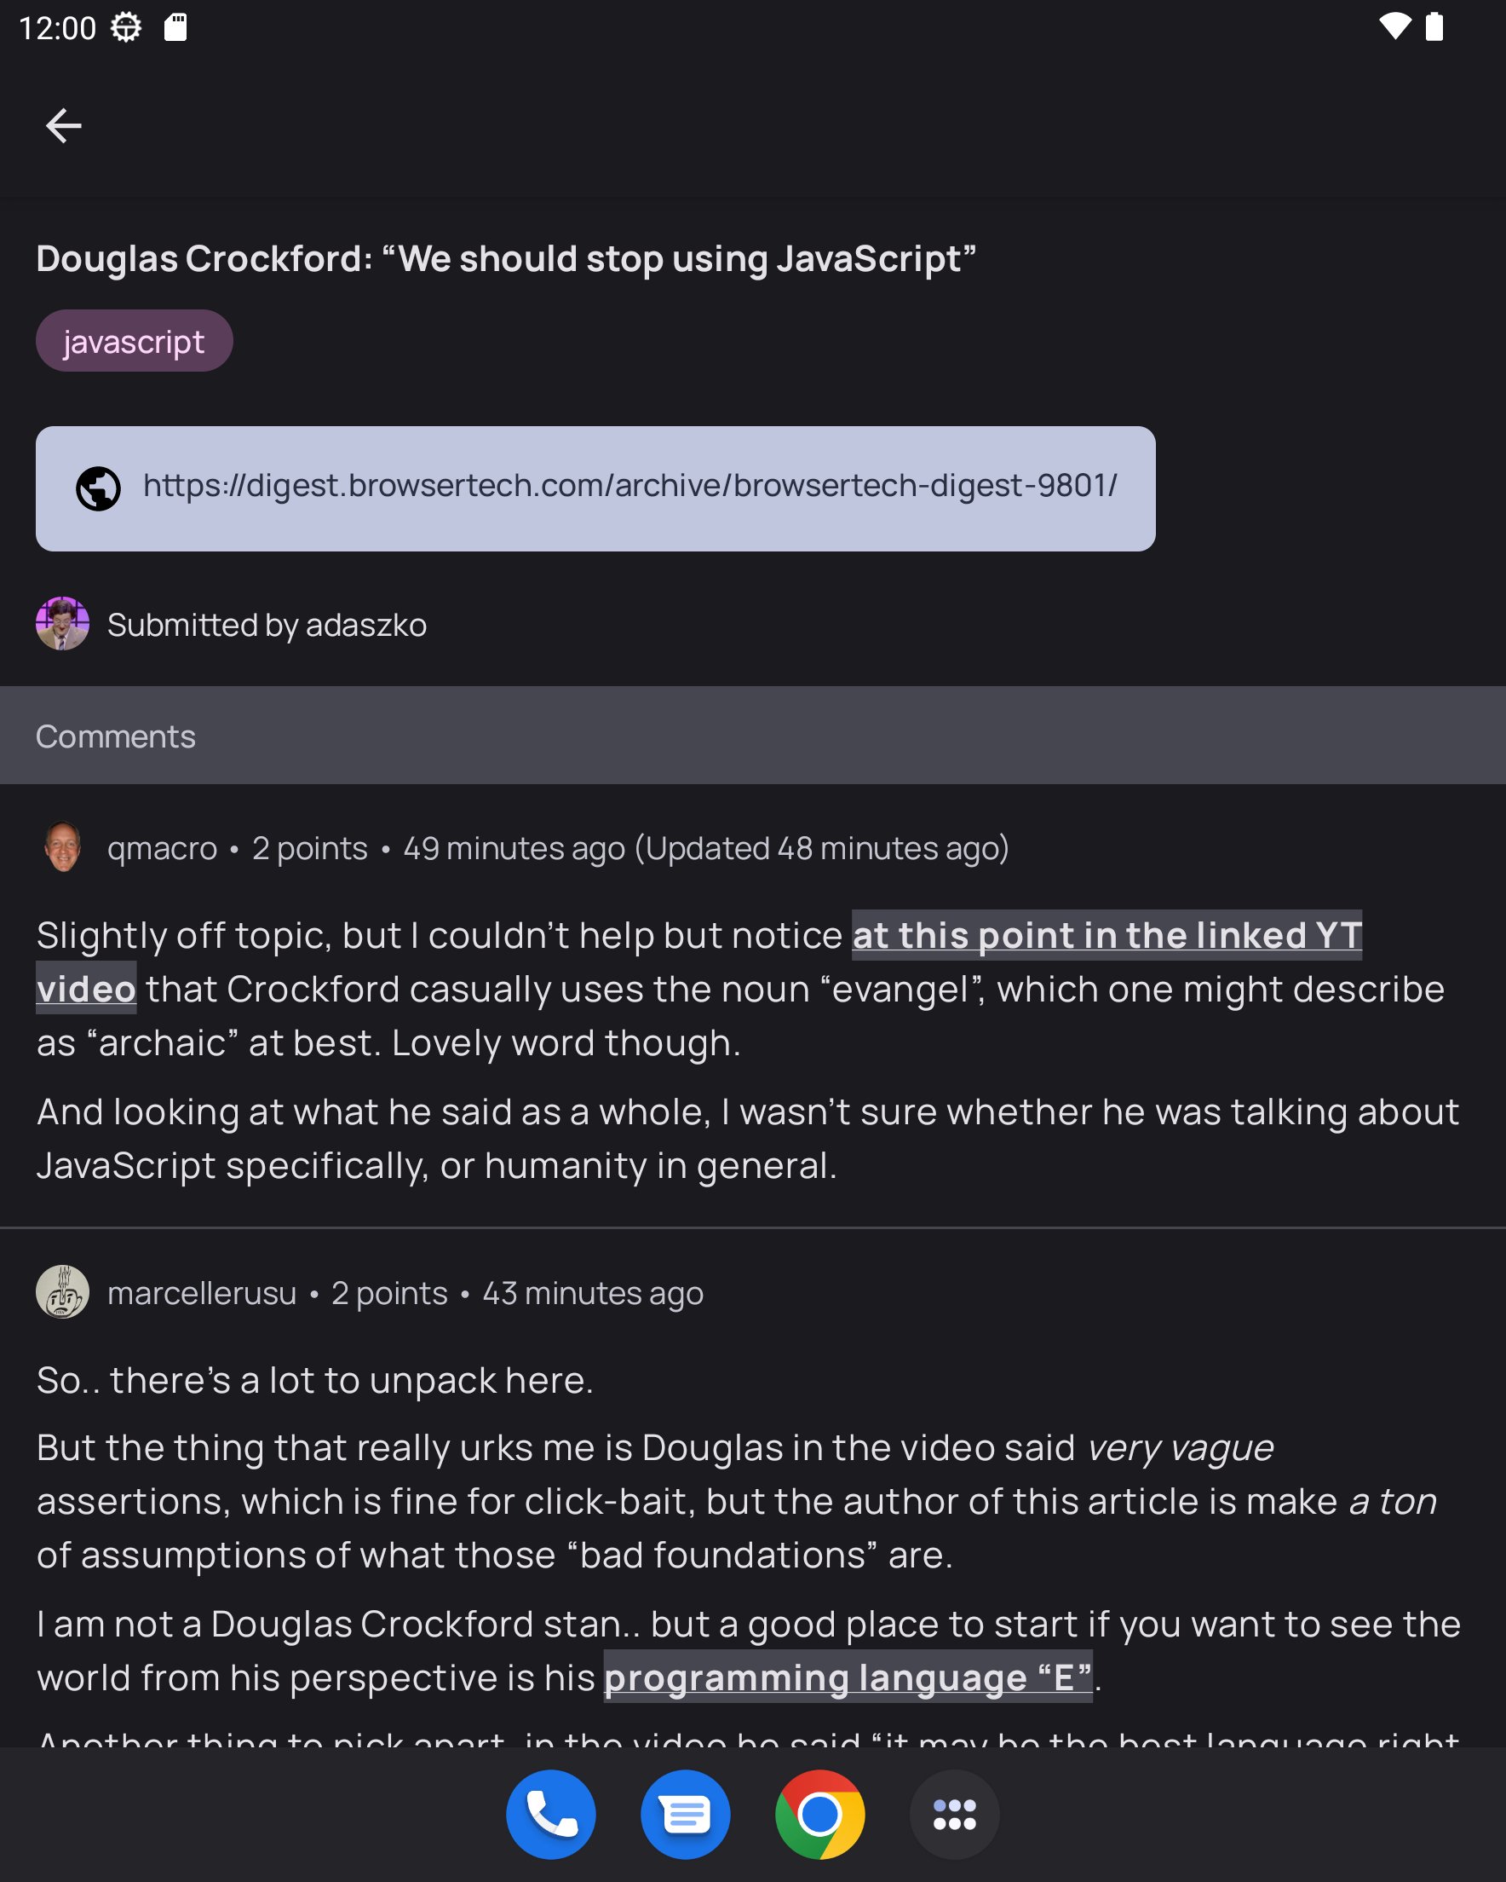Tap the "Submitted by adaszko" text
The height and width of the screenshot is (1882, 1506).
267,625
